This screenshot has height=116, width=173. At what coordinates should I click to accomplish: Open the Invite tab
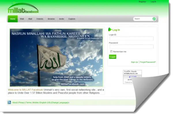pos(61,19)
